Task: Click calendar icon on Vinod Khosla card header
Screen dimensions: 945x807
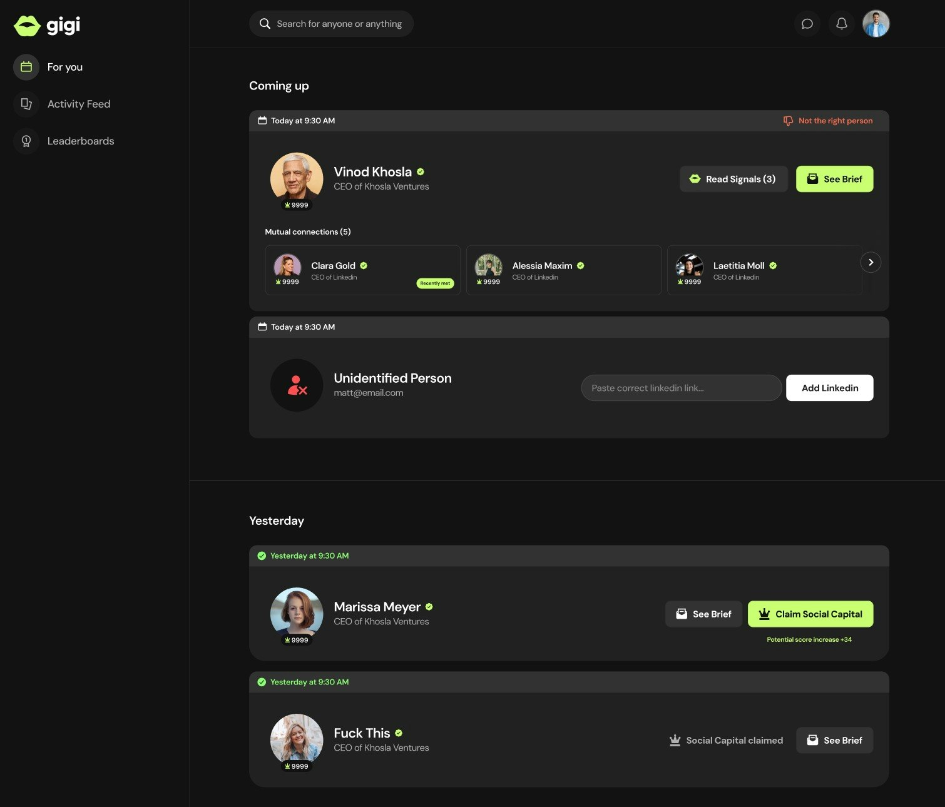Action: click(x=262, y=121)
